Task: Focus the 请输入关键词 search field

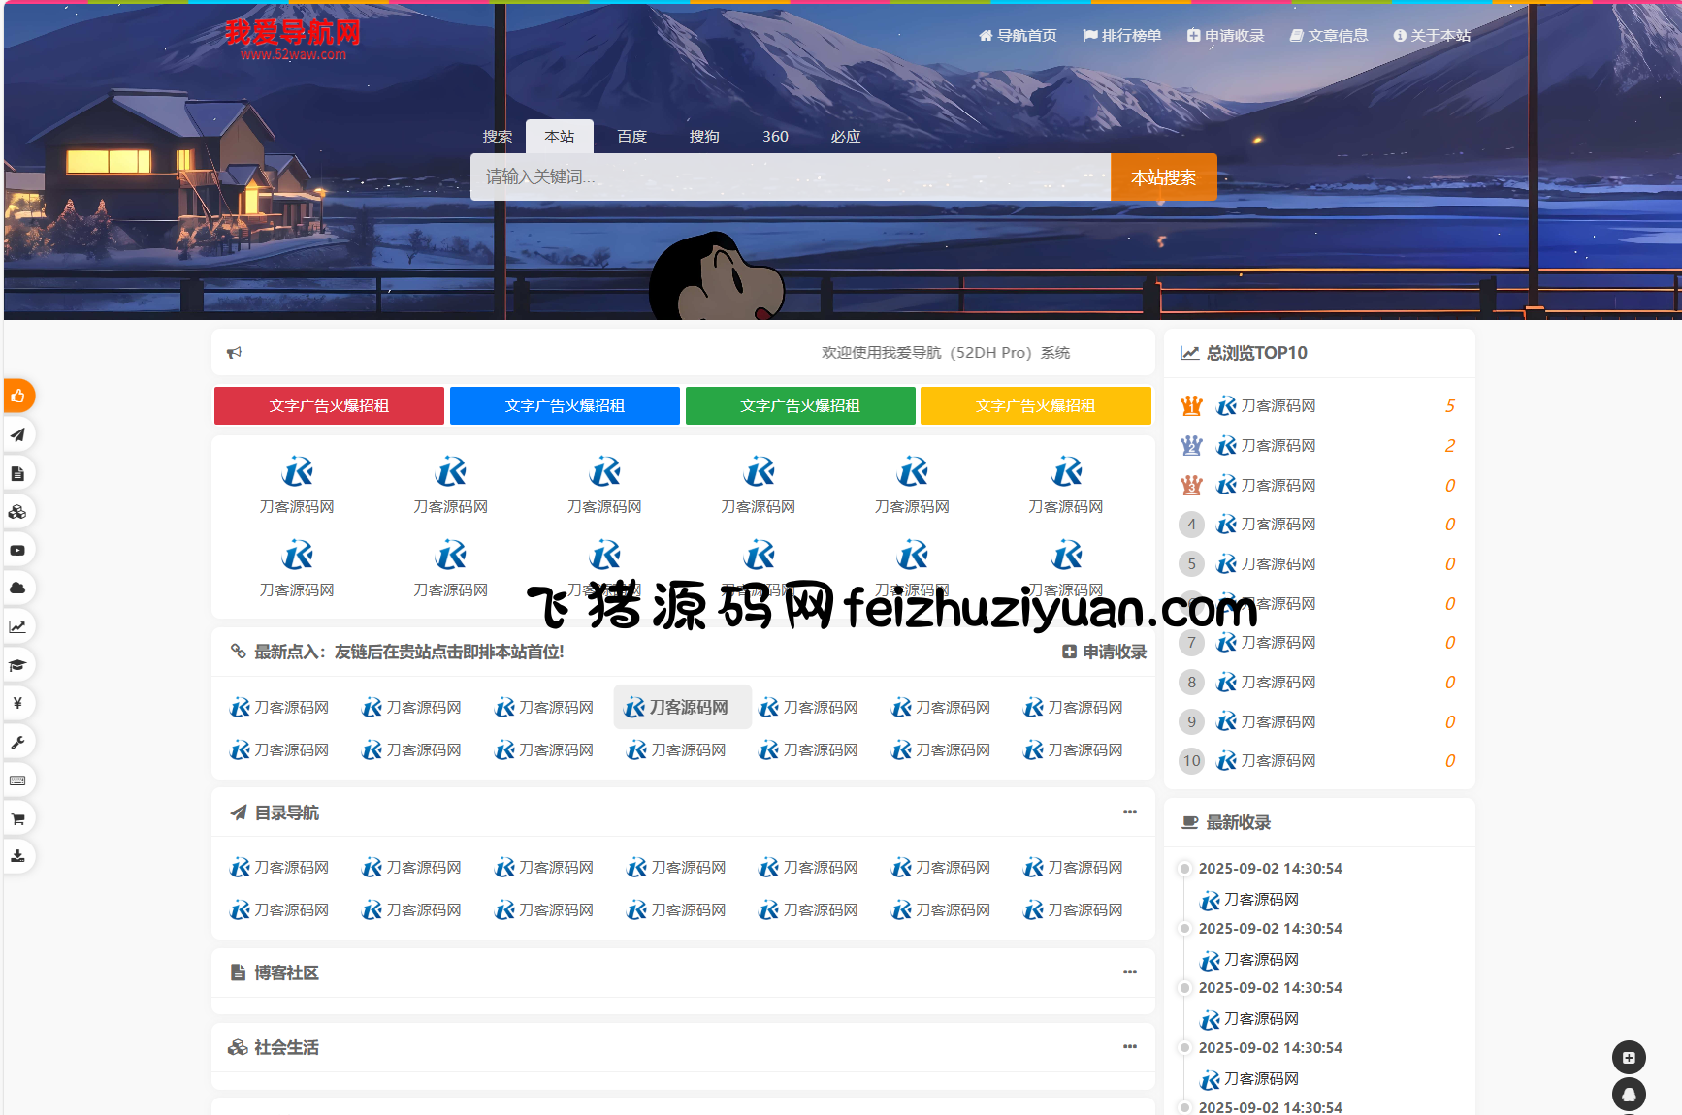Action: tap(791, 177)
